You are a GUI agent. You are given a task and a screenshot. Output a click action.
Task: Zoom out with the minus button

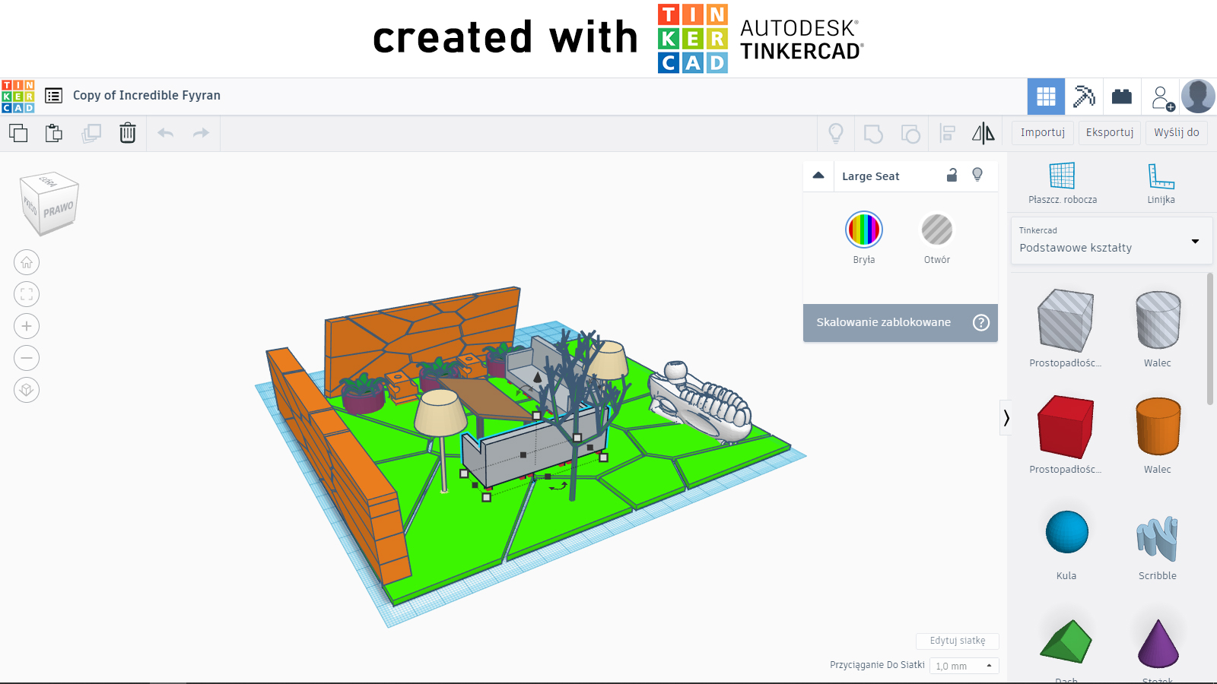pyautogui.click(x=27, y=358)
